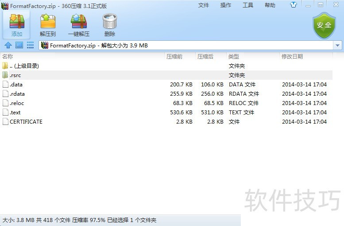Open the 工具 menu

coord(247,5)
